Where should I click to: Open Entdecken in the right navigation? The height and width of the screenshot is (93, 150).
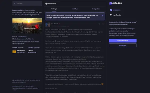click(x=115, y=10)
